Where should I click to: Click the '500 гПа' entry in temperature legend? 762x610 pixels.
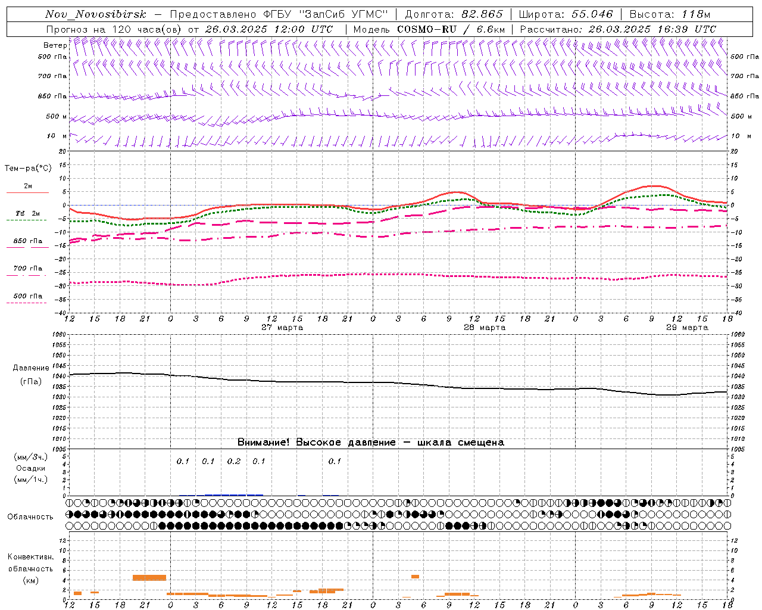click(28, 296)
